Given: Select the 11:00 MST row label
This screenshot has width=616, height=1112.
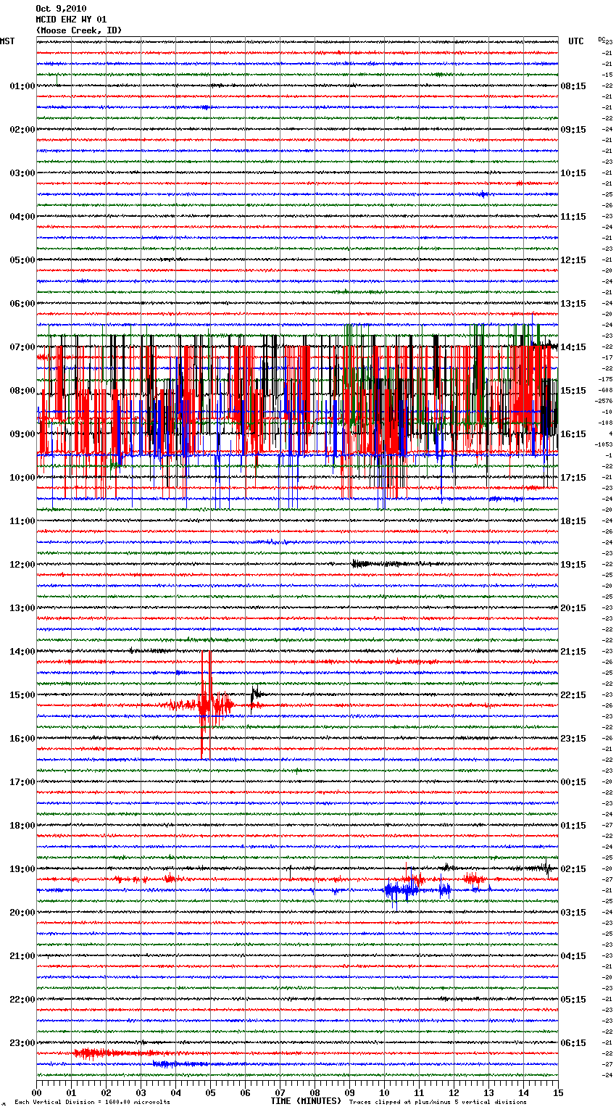Looking at the screenshot, I should pos(22,521).
